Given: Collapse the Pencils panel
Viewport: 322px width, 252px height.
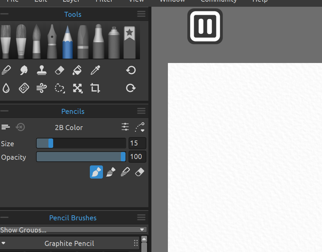Looking at the screenshot, I should click(x=4, y=111).
